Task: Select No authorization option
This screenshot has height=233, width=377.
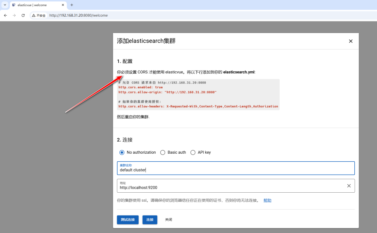Action: coord(138,152)
